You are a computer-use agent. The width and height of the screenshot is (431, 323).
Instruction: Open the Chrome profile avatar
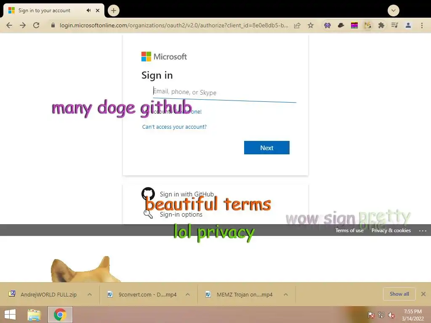click(408, 25)
